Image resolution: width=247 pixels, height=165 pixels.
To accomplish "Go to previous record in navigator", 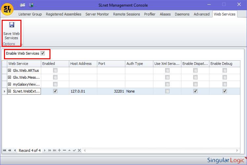I will click(15, 151).
